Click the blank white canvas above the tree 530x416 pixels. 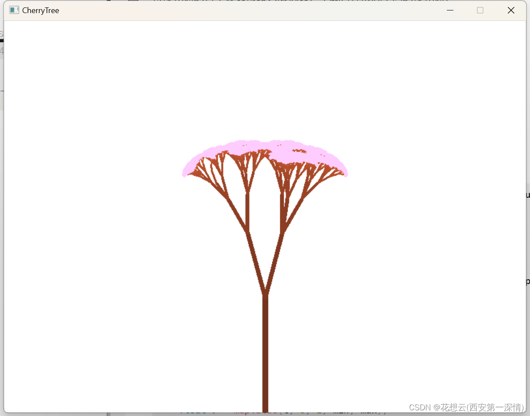265,78
